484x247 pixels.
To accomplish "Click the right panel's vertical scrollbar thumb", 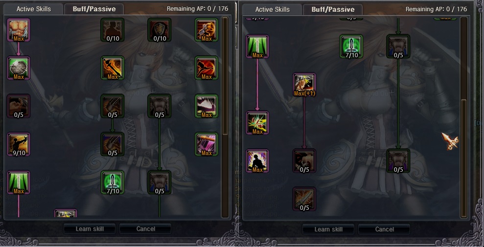I will [464, 159].
